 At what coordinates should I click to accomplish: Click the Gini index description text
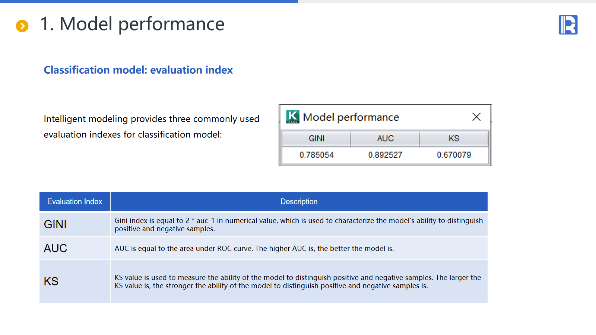[x=298, y=224]
